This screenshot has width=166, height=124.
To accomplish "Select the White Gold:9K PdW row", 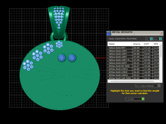I will click(133, 66).
